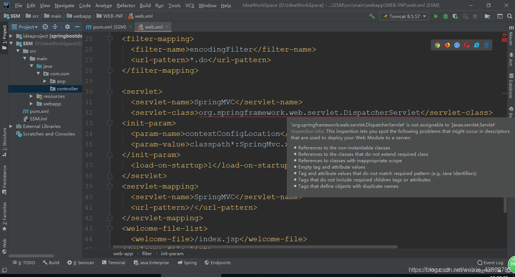Open the Navigate menu
The width and height of the screenshot is (515, 277).
pyautogui.click(x=64, y=5)
